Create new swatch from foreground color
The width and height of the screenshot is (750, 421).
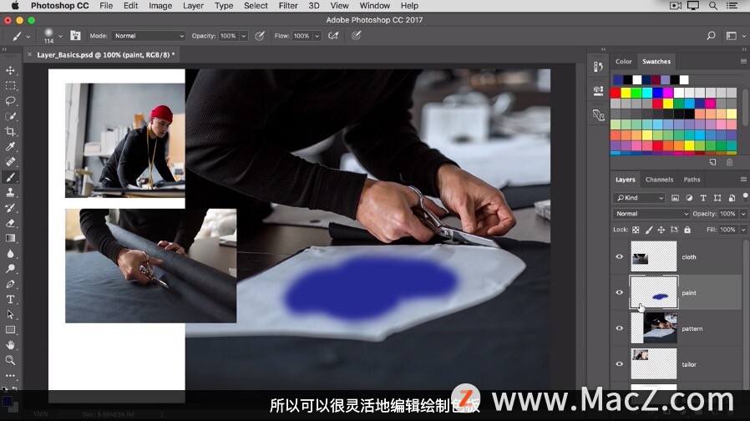[712, 162]
